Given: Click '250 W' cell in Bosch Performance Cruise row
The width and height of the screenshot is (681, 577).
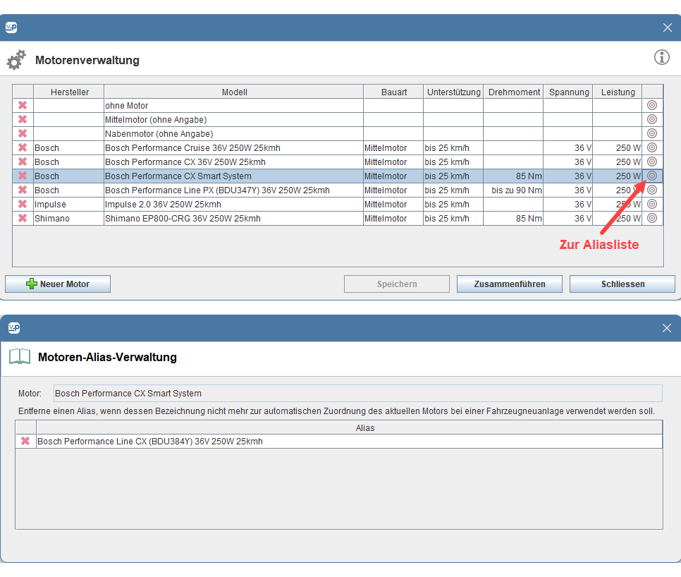Looking at the screenshot, I should (x=618, y=147).
